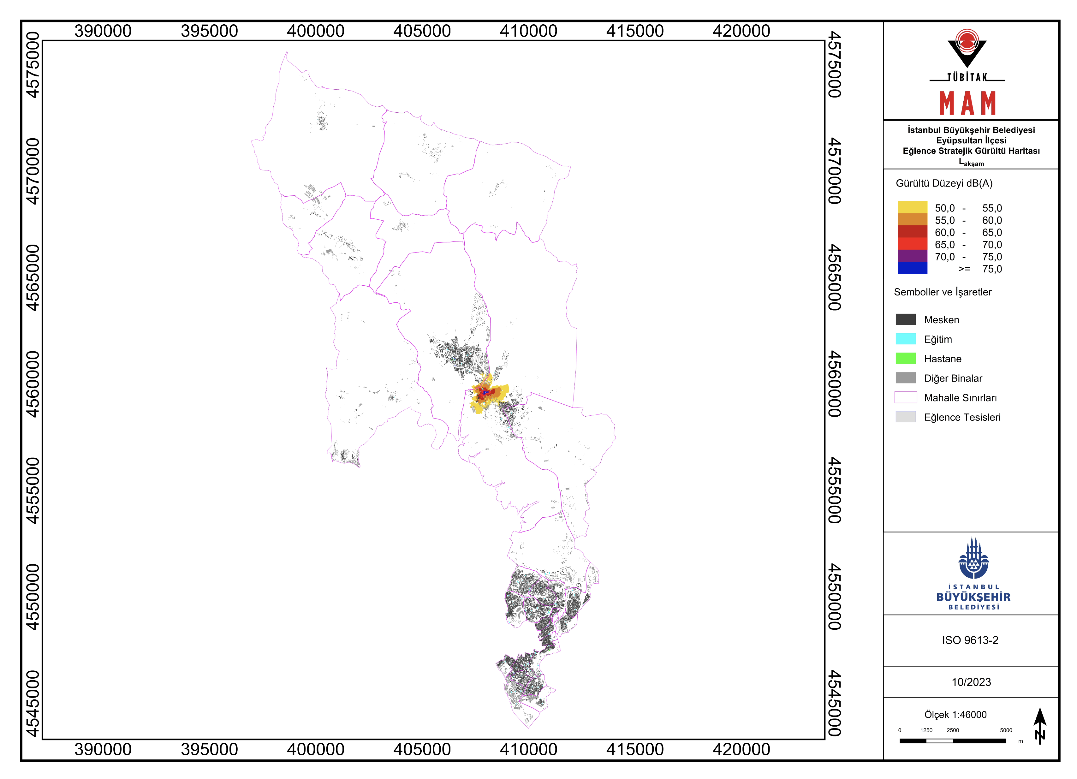Viewport: 1077px width, 779px height.
Task: Click the İstanbul Büyükşehir Belediyesi emblem
Action: (973, 574)
